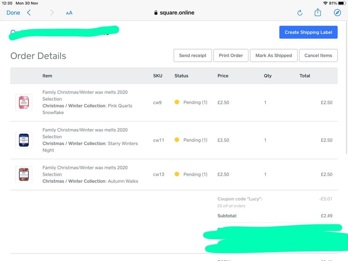Open Pink Quartz Snowflake product thumbnail

24,102
